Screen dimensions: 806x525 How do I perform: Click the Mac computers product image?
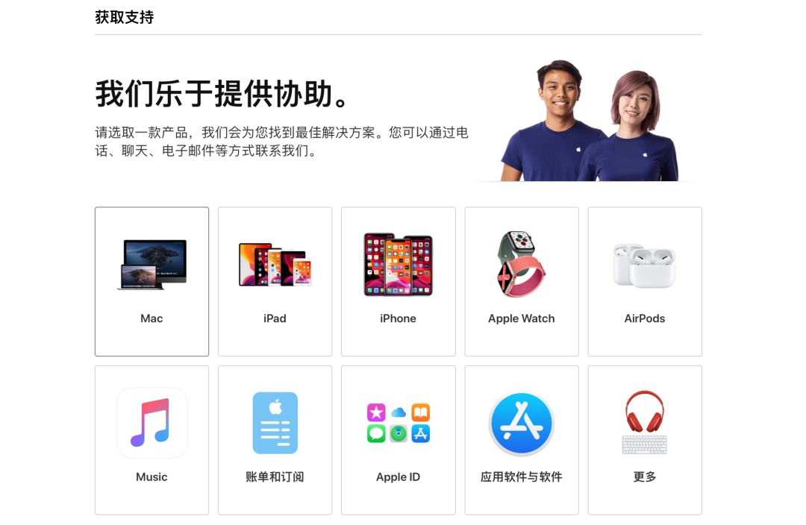coord(151,265)
